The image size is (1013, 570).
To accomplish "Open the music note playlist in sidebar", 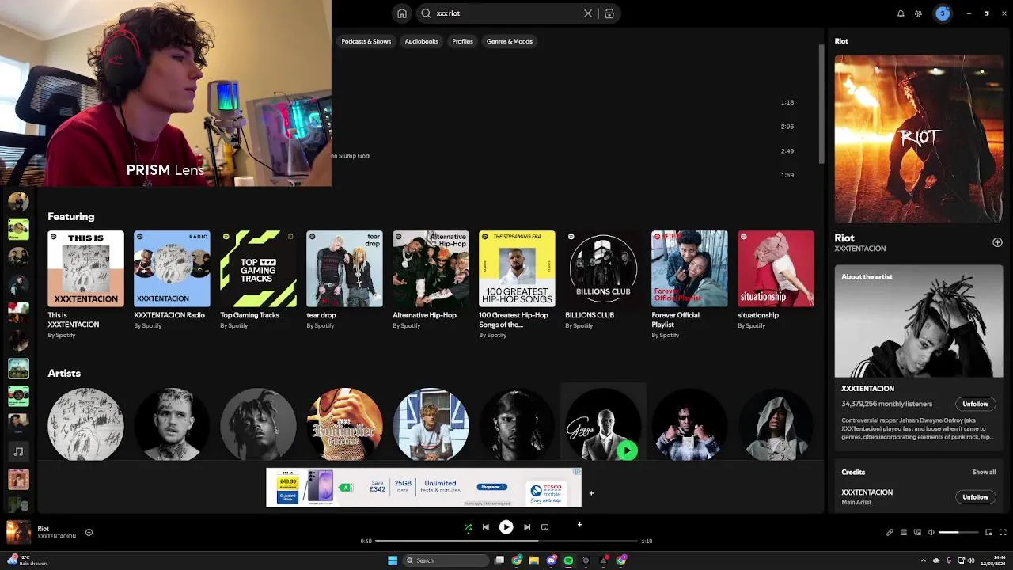I will click(x=18, y=451).
